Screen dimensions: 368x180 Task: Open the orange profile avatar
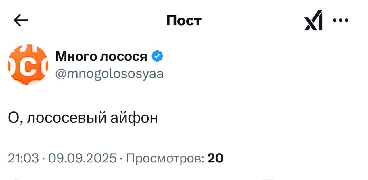pos(28,65)
